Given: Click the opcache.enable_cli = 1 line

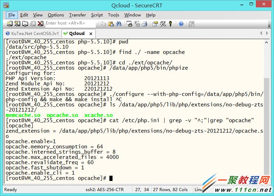Looking at the screenshot, I should 40,173.
